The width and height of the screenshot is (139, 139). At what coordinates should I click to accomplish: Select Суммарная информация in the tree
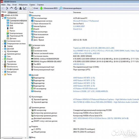coord(18,21)
